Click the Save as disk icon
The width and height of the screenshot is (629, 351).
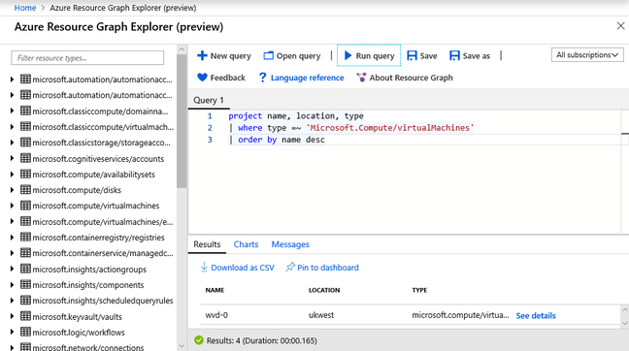(x=454, y=55)
